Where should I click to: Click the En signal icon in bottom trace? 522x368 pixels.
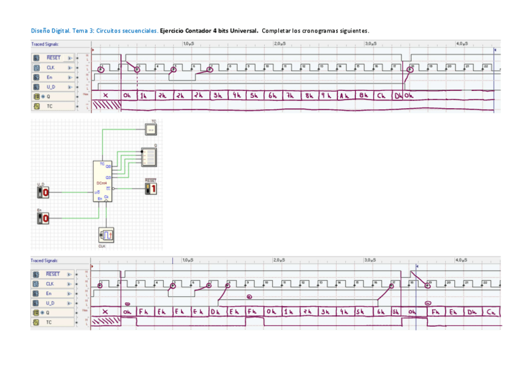click(x=36, y=294)
